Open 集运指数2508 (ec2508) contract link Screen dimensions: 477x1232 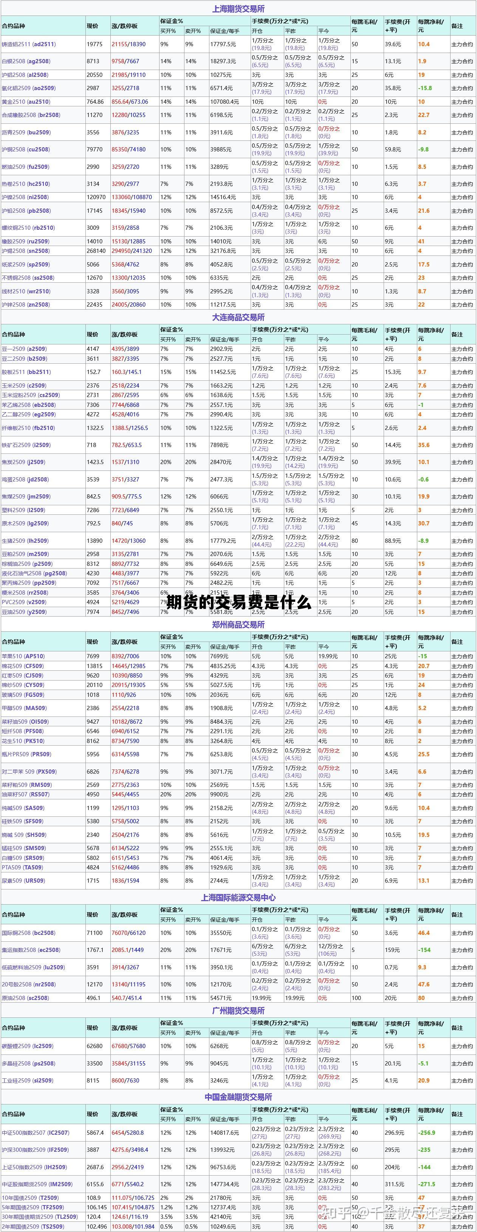point(31,950)
